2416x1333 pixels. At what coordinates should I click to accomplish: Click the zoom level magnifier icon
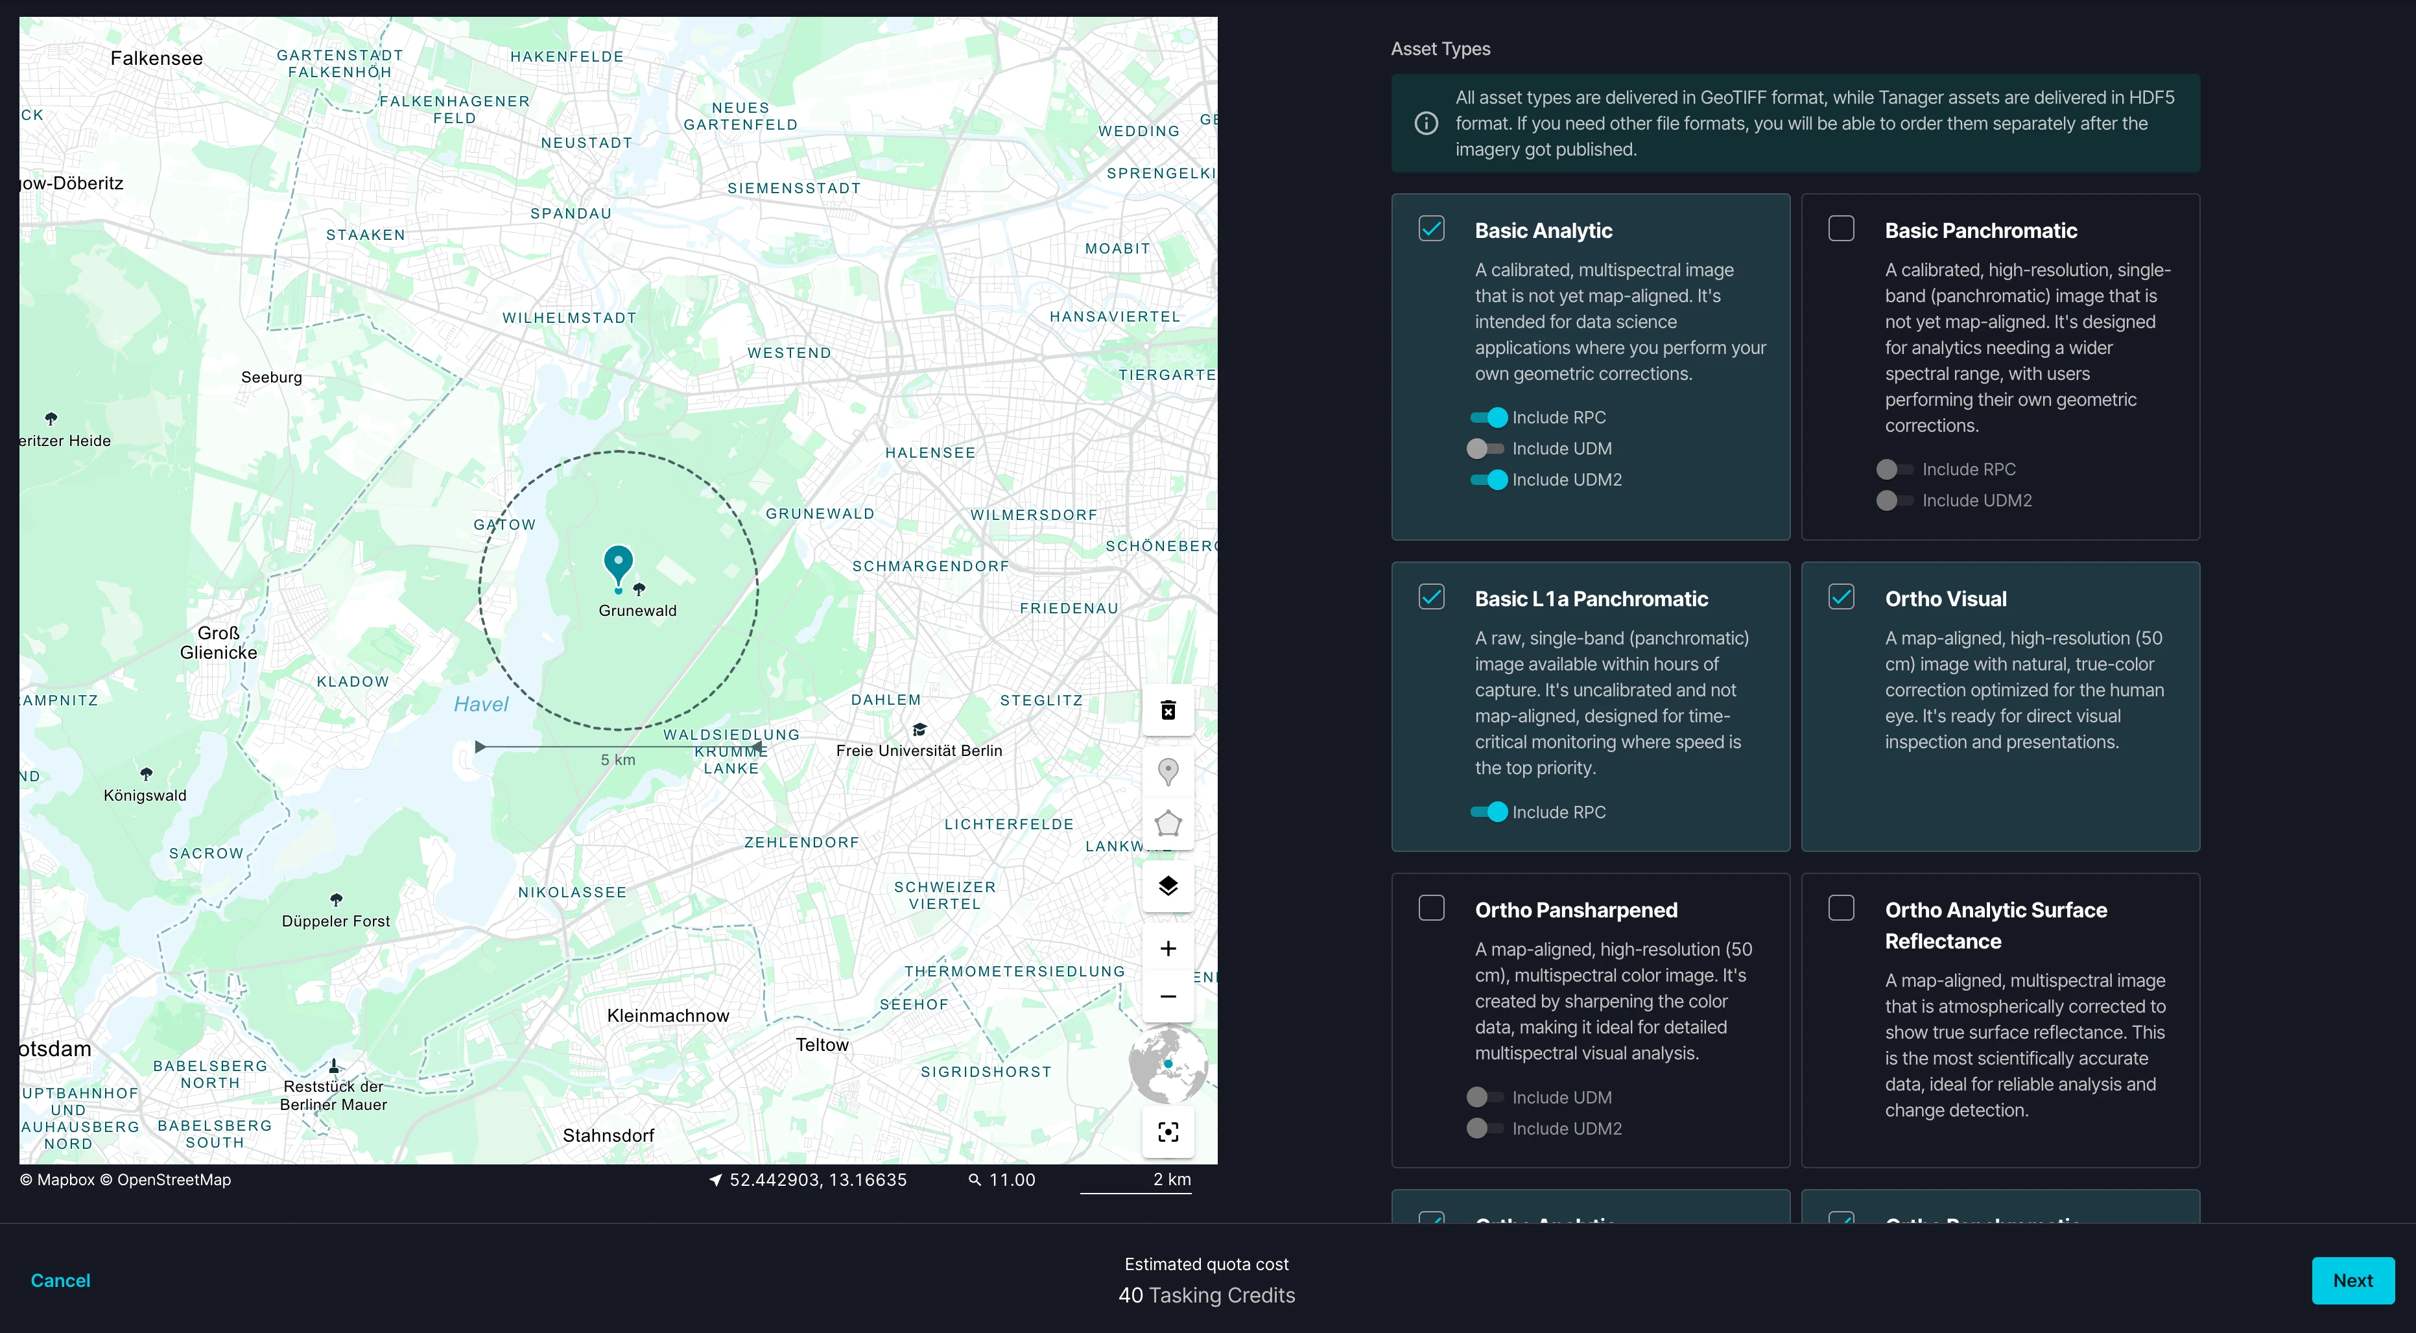975,1180
